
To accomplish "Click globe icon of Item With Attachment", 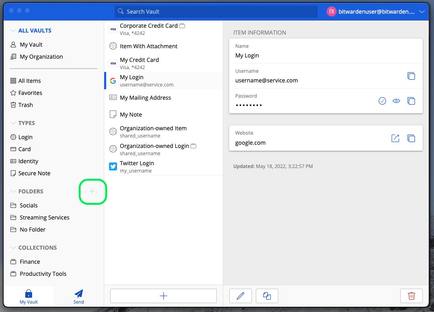I will pyautogui.click(x=113, y=46).
